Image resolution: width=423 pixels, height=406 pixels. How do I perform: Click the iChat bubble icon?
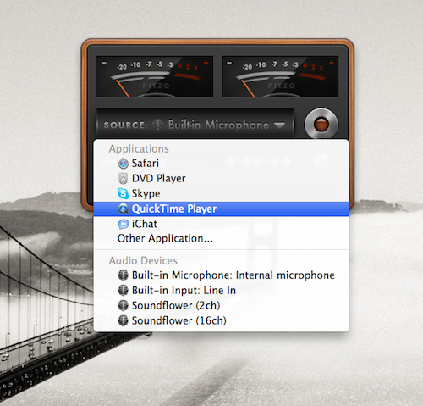click(x=123, y=224)
